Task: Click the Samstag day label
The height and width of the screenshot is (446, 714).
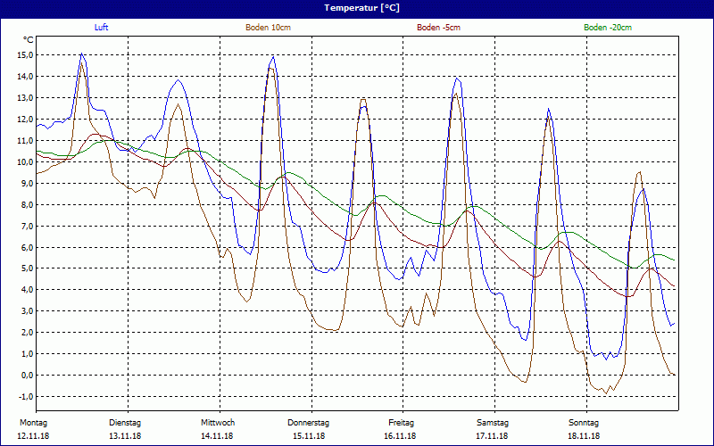Action: click(493, 423)
